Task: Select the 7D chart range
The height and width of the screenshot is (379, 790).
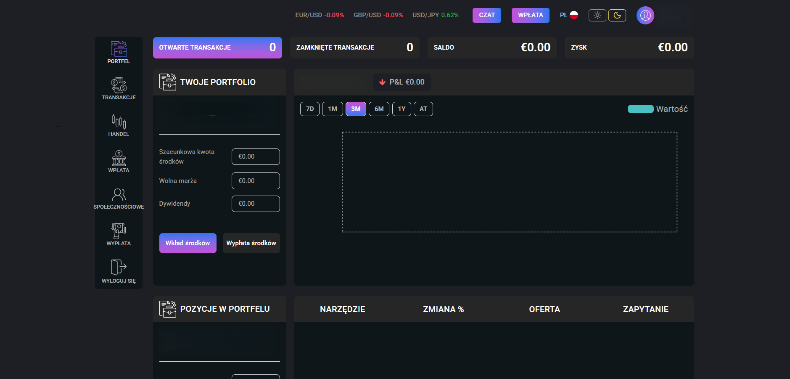Action: pos(310,109)
